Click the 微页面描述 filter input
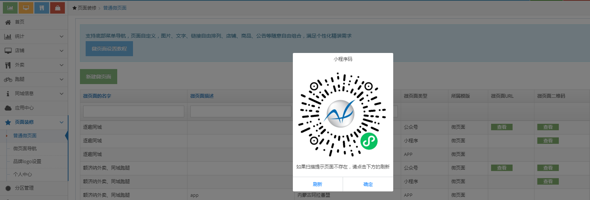 pyautogui.click(x=241, y=111)
